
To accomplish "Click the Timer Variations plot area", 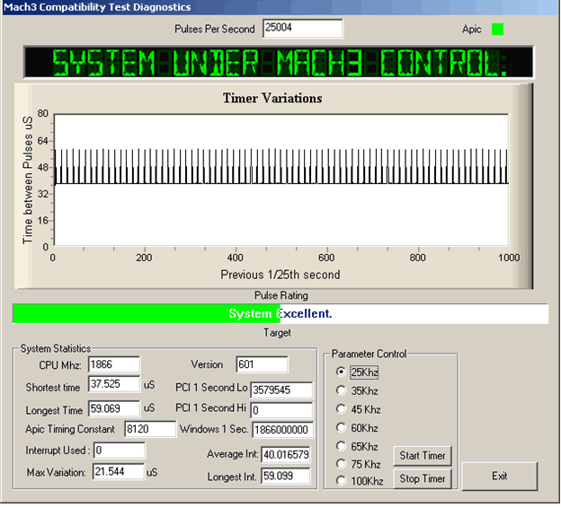I will [x=280, y=180].
